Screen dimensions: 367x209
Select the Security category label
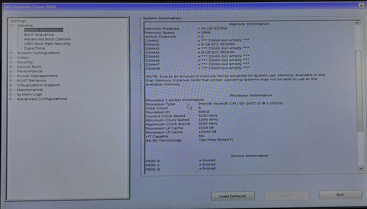[25, 62]
